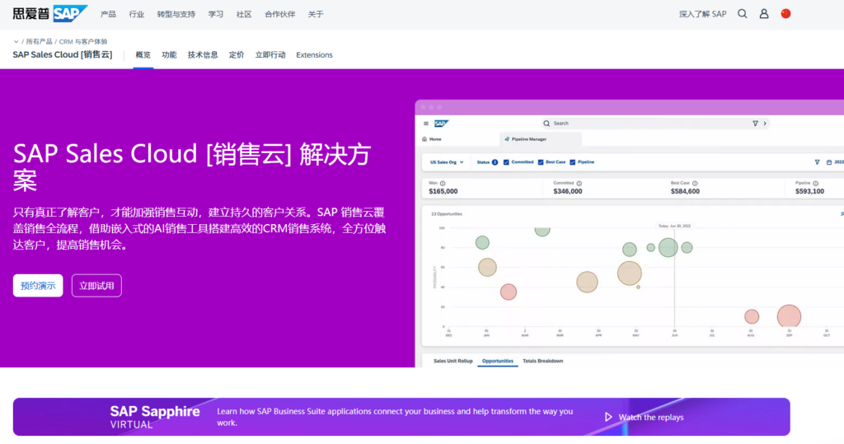Click the China flag country selector
844x444 pixels.
785,14
